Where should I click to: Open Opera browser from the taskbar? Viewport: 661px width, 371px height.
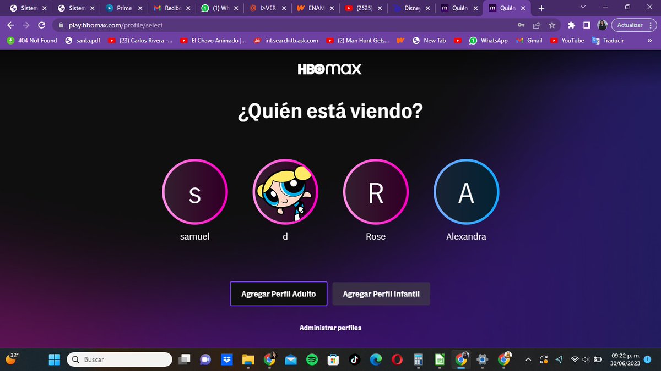tap(397, 359)
